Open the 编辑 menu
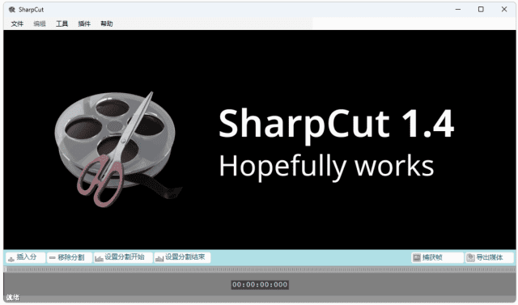This screenshot has width=518, height=305. (40, 23)
